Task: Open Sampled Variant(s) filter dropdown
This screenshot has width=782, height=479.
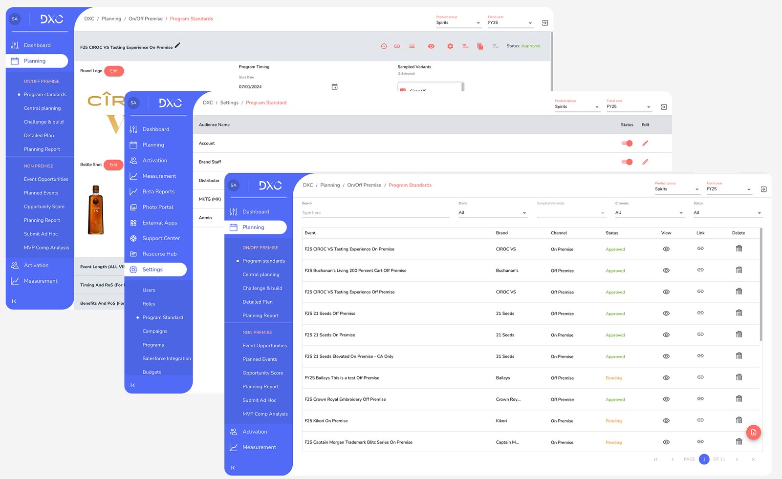Action: [571, 213]
